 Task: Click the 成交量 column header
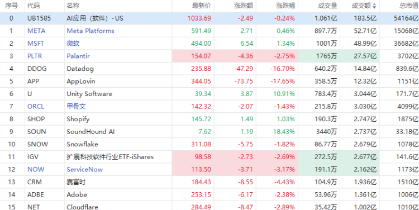(327, 6)
